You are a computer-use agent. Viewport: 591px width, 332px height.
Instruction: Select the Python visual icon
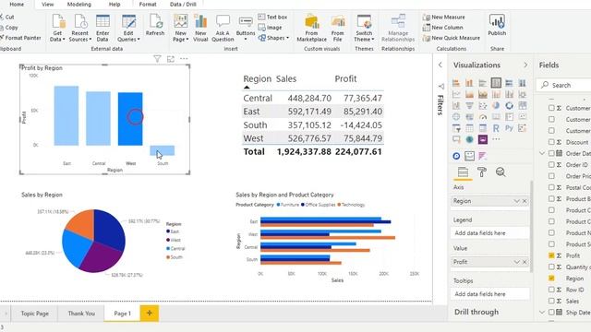509,128
